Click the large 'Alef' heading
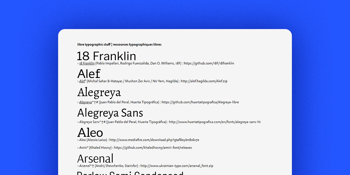The width and height of the screenshot is (350, 175). pyautogui.click(x=89, y=74)
